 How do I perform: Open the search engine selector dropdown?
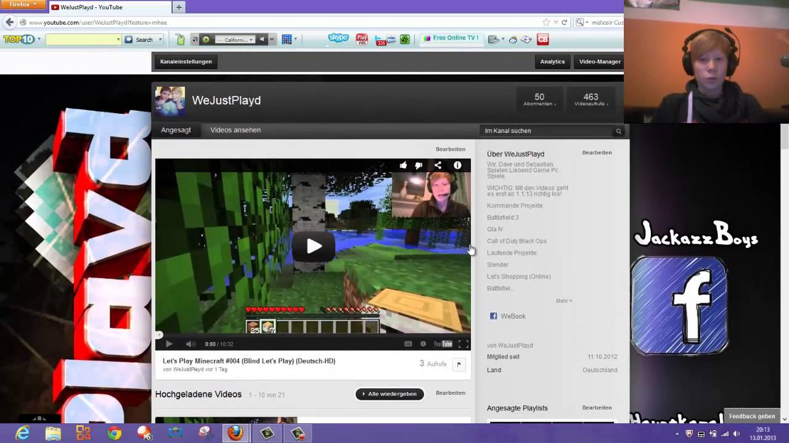pos(581,22)
